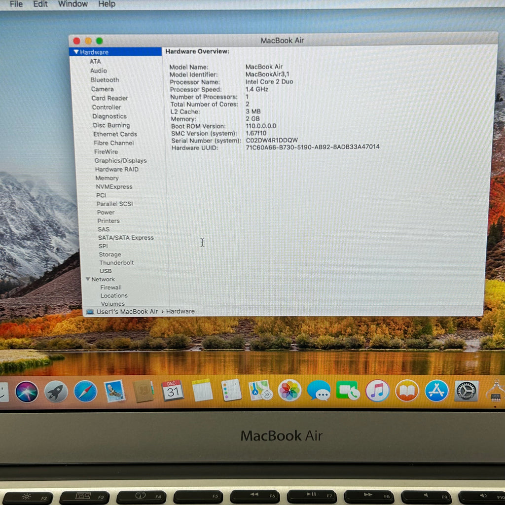The height and width of the screenshot is (505, 505).
Task: Select Hardware RAID in the sidebar
Action: (117, 169)
